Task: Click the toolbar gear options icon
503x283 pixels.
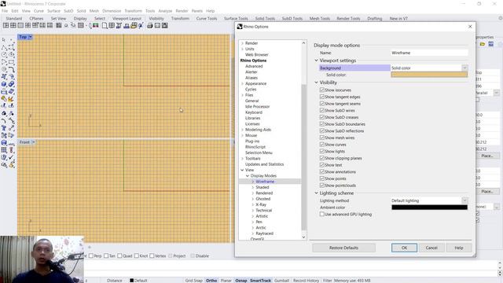Action: tap(501, 18)
